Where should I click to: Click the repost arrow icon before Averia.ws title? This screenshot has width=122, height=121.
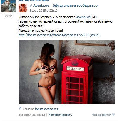(31, 6)
